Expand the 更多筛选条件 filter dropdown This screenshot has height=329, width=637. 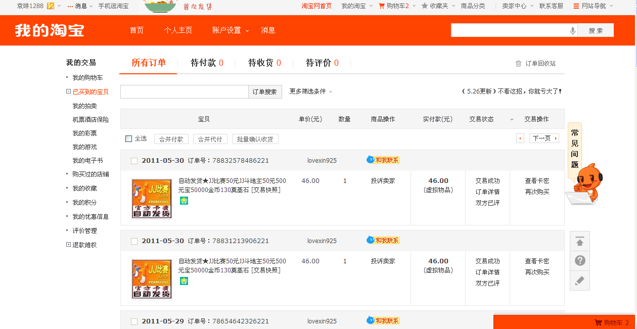click(x=310, y=91)
